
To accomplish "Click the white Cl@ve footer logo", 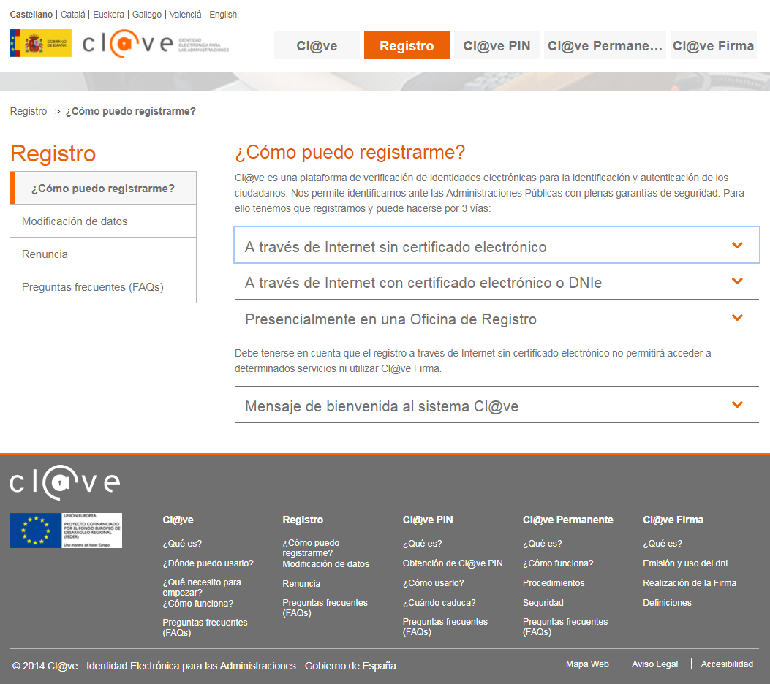I will [65, 482].
